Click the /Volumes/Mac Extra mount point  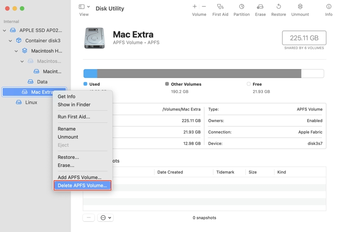181,109
